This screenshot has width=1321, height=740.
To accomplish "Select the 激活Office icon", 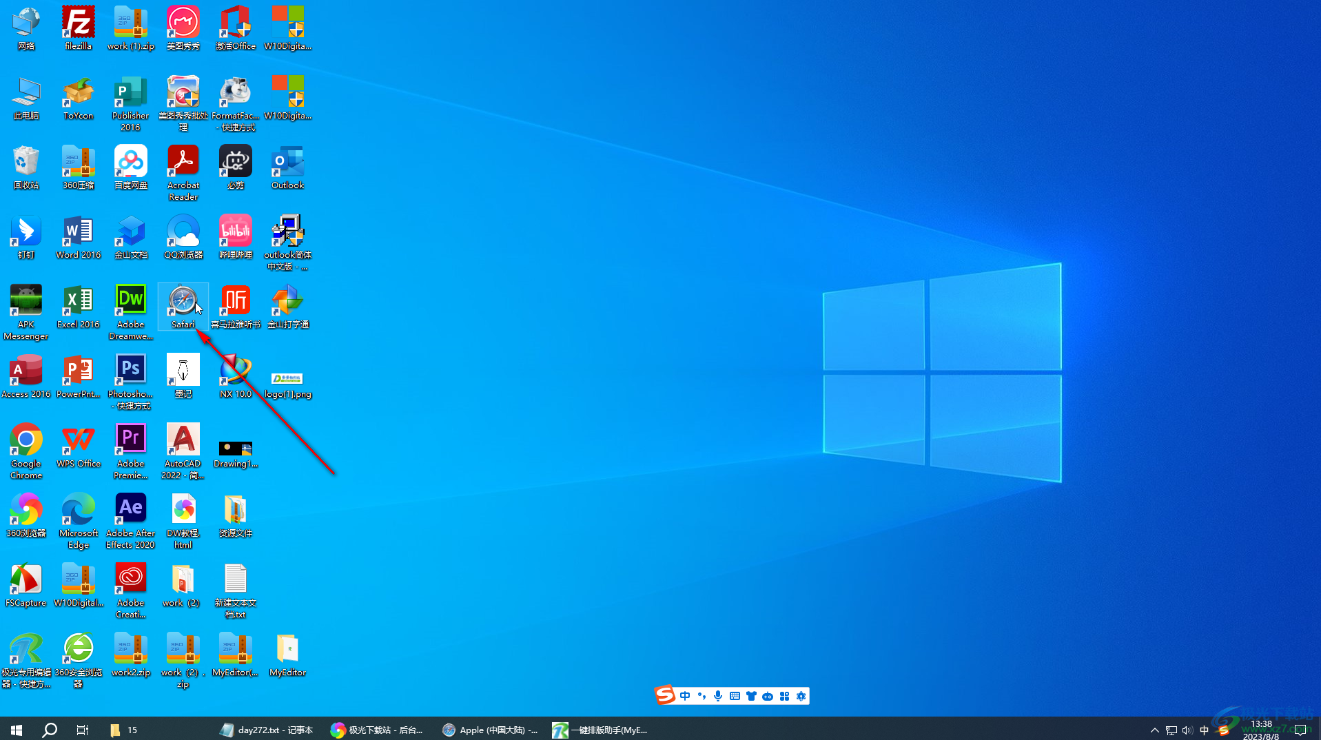I will tap(236, 28).
